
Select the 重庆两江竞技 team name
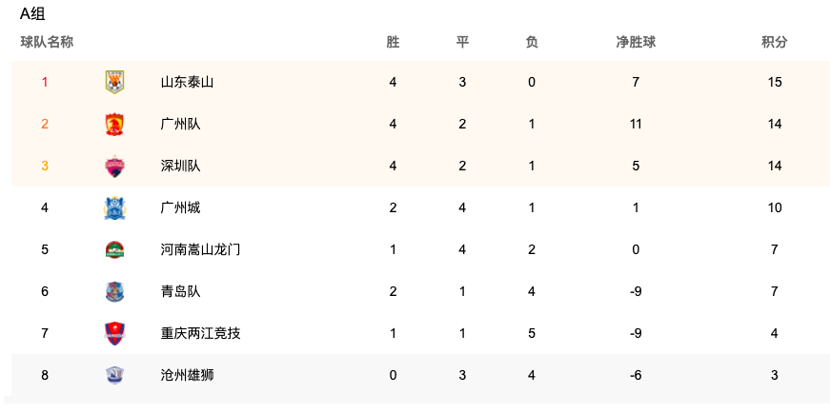pyautogui.click(x=201, y=334)
